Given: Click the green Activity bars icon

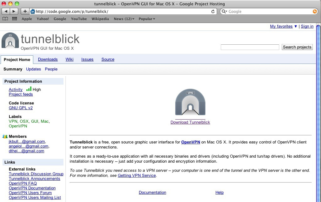Looking at the screenshot, I should tap(29, 89).
